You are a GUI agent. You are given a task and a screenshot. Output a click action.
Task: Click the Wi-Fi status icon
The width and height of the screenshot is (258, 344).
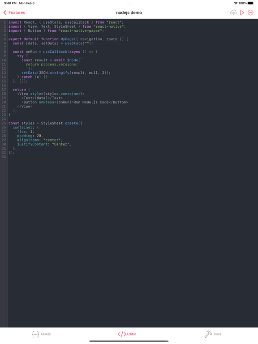pos(236,3)
